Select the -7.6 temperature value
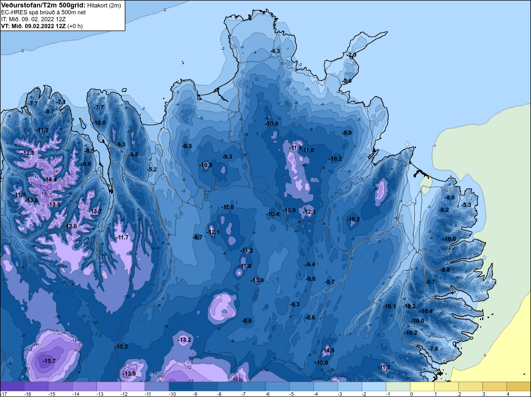 433,349
